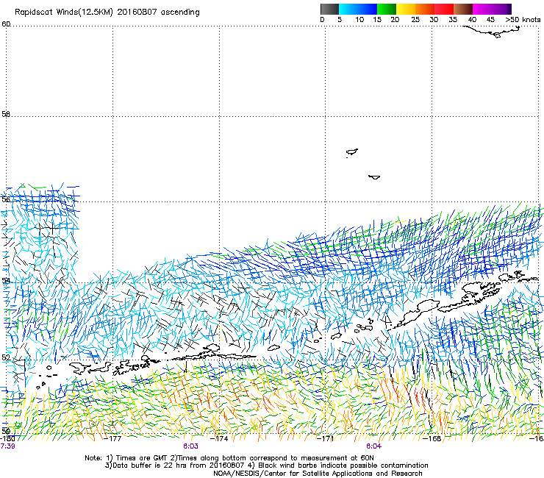This screenshot has width=544, height=478.
Task: Pick the cyan 5-10 knots legend swatch
Action: click(348, 9)
